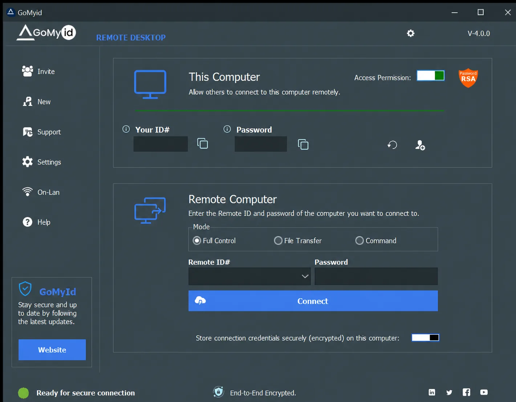516x402 pixels.
Task: Open Support in the sidebar
Action: [41, 132]
